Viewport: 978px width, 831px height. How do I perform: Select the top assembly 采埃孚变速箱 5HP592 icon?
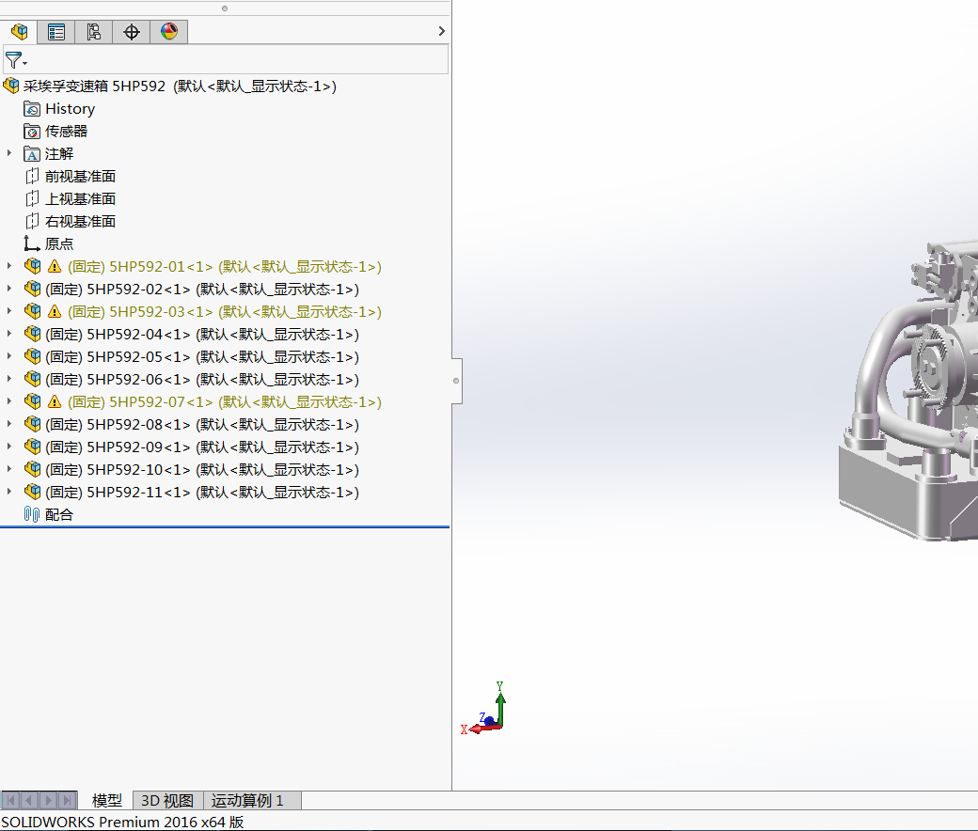(11, 86)
